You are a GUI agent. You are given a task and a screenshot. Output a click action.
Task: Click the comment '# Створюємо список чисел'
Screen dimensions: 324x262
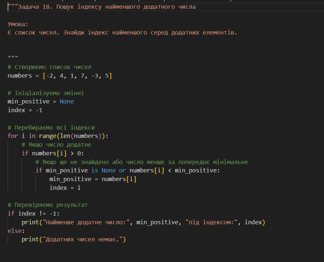(x=49, y=67)
